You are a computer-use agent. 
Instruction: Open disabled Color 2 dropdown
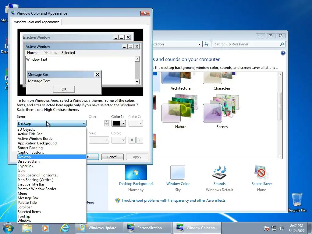click(136, 123)
